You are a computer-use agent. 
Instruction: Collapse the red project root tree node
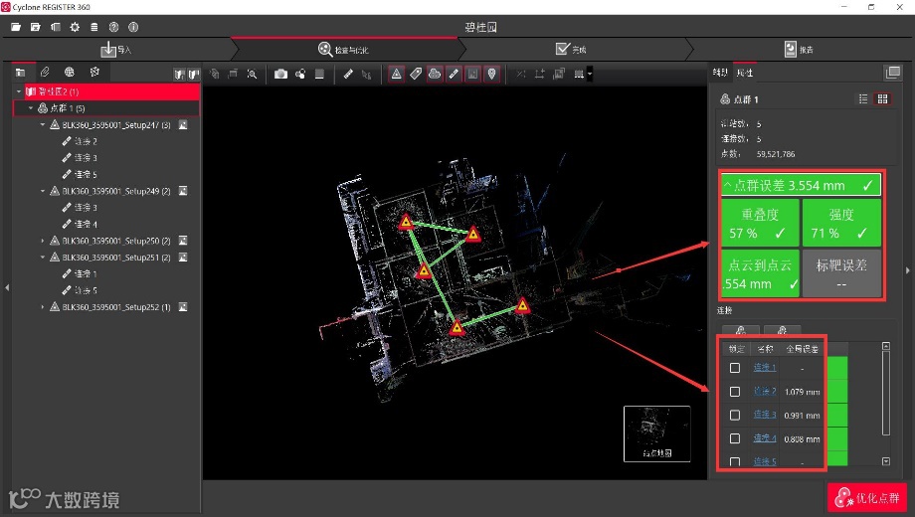pyautogui.click(x=19, y=91)
